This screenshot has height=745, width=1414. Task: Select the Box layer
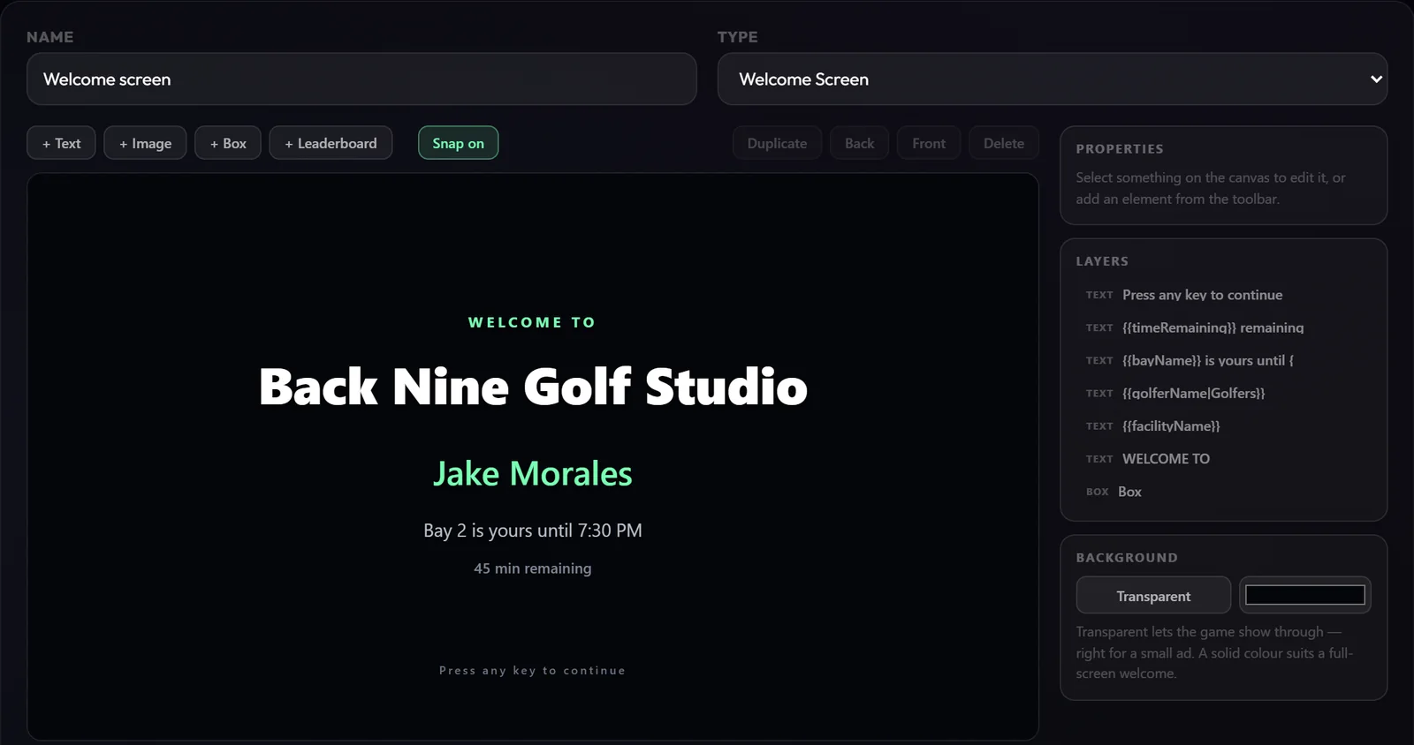pyautogui.click(x=1223, y=492)
